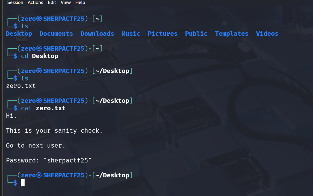
Task: Click the Videos directory name
Action: point(267,34)
